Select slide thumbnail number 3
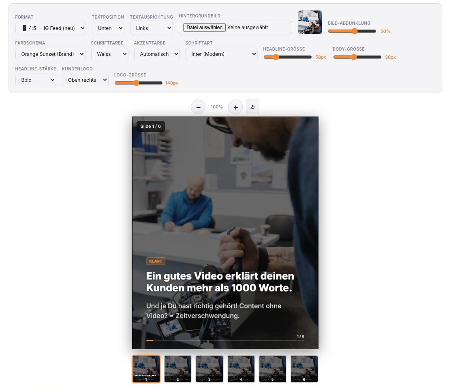 [x=209, y=369]
